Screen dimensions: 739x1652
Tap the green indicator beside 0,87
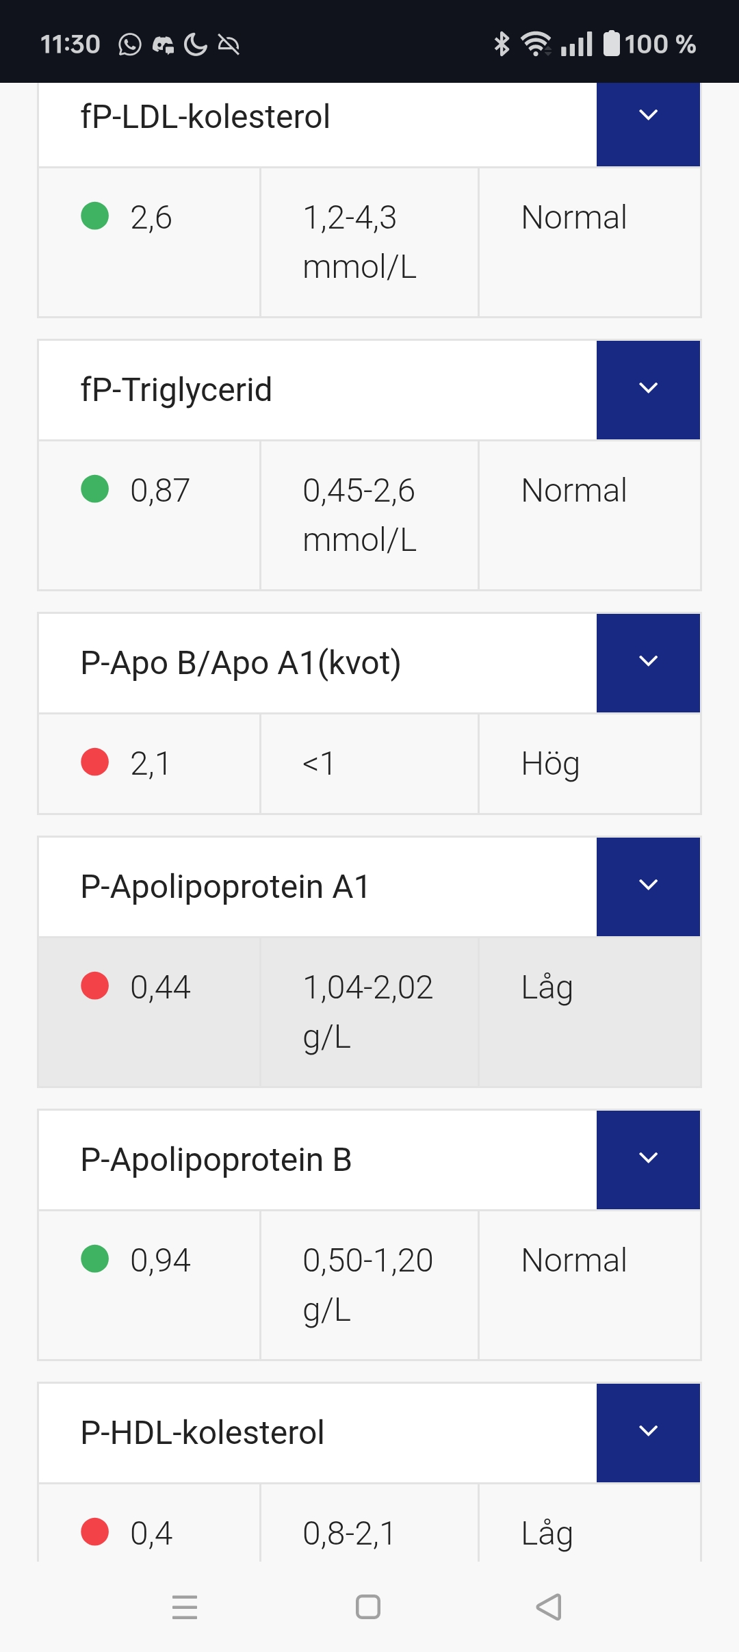coord(95,489)
